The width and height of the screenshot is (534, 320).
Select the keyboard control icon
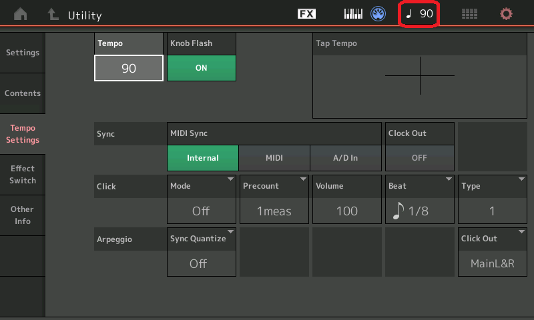(x=353, y=14)
